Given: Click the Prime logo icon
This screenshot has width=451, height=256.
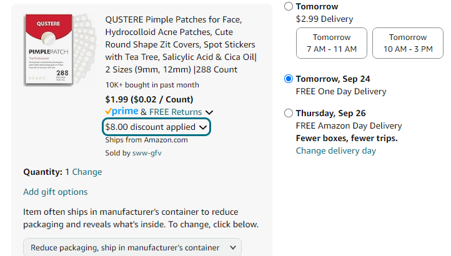Looking at the screenshot, I should (122, 111).
